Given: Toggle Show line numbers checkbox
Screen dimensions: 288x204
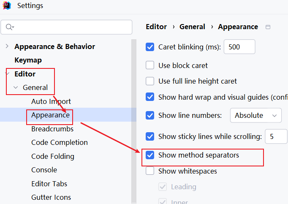Looking at the screenshot, I should [x=150, y=115].
